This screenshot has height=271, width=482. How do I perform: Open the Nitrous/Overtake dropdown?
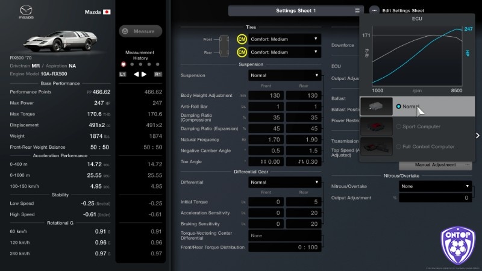point(435,186)
